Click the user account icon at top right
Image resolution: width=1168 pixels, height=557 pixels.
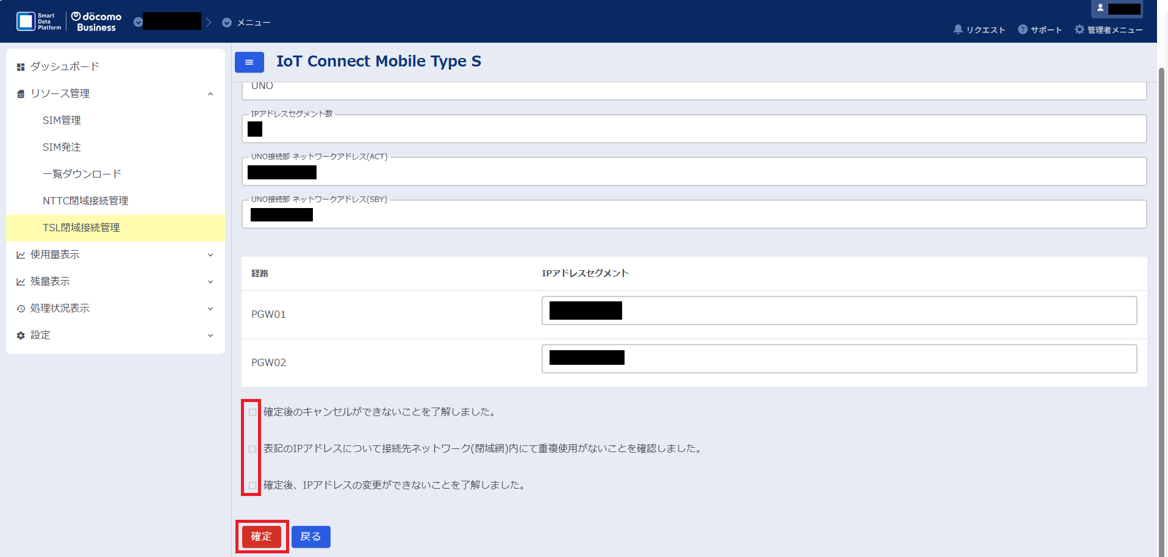1100,8
